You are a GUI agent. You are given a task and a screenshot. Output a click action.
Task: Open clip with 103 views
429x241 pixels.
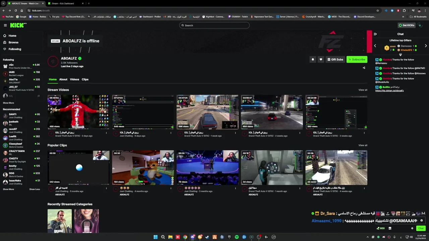coord(143,167)
